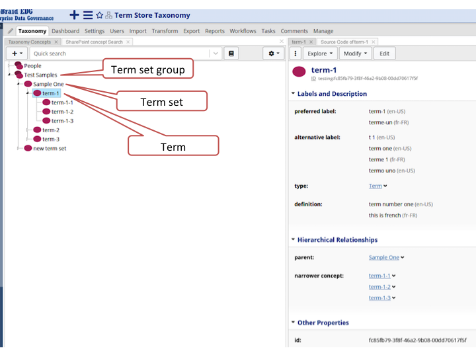
Task: Star the Term Store Taxonomy as favorite
Action: (x=99, y=15)
